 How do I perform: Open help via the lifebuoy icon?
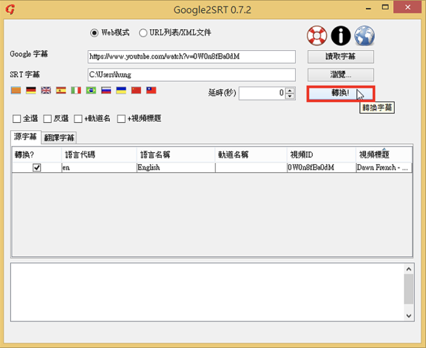317,36
